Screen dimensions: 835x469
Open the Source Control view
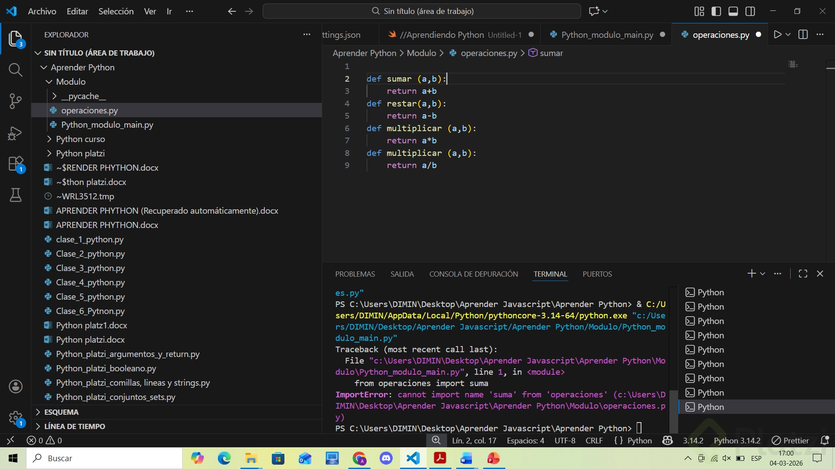click(x=16, y=101)
